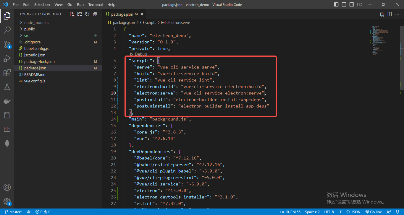Open the Go menu
Image resolution: width=404 pixels, height=215 pixels.
pos(70,5)
